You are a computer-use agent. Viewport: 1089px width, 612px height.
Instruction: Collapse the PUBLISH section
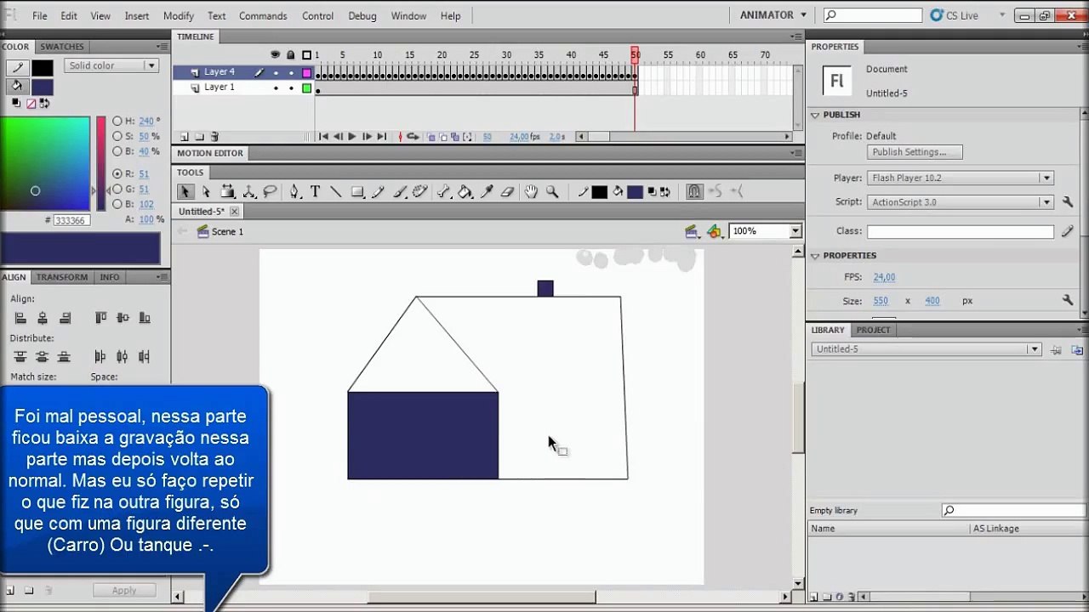click(815, 115)
